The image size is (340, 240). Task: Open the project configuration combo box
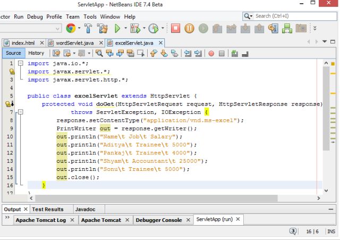(30, 28)
